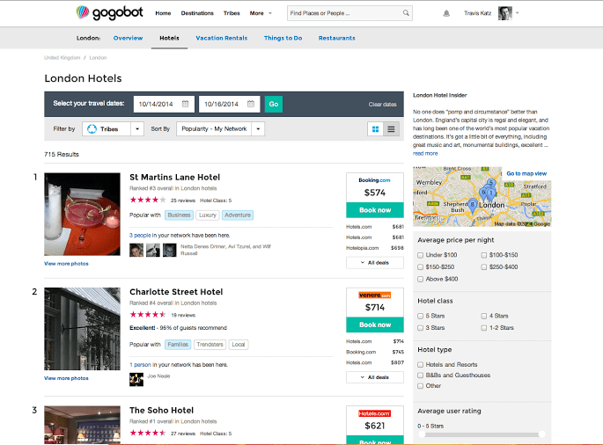Open the user account dropdown arrow
The width and height of the screenshot is (603, 445).
518,13
